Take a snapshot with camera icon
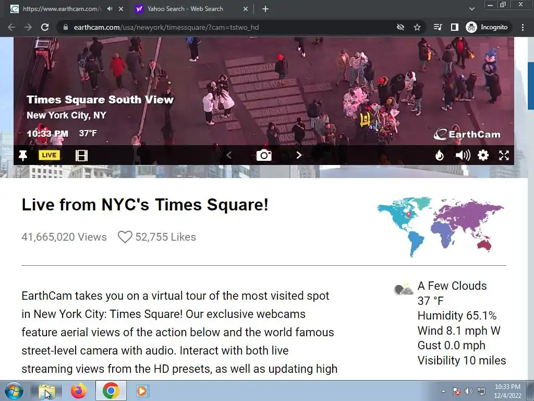The image size is (534, 401). (x=264, y=155)
